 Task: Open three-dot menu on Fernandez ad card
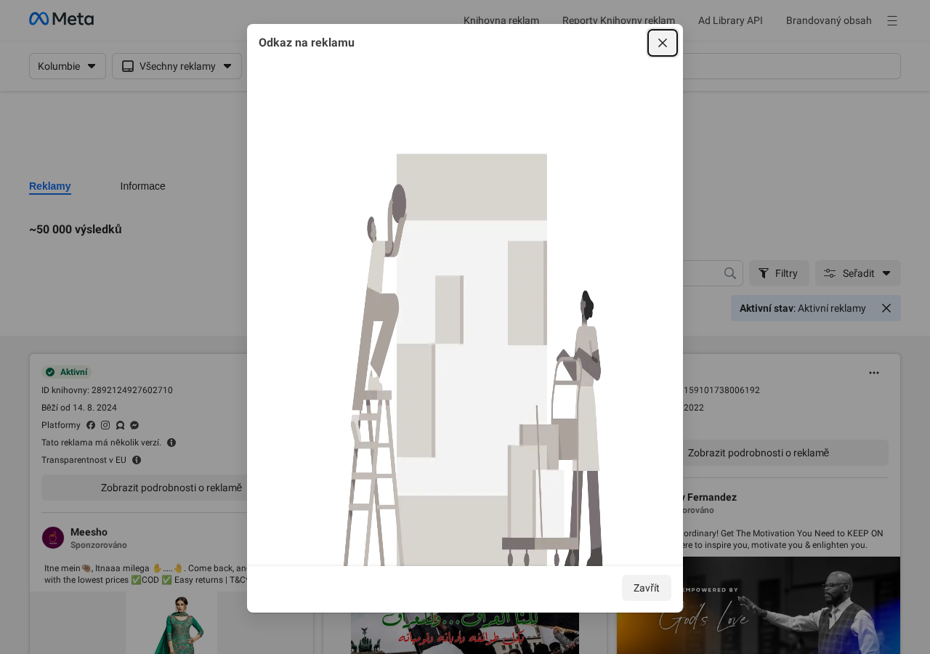tap(873, 373)
